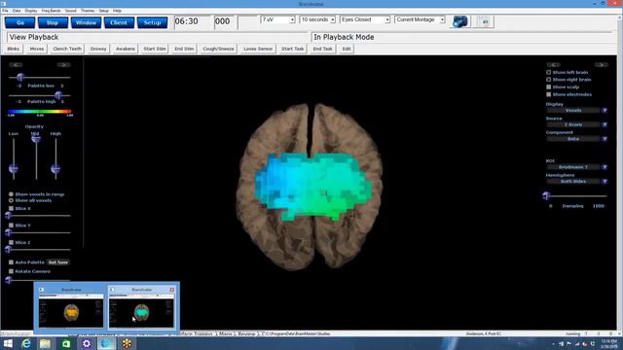The width and height of the screenshot is (623, 350).
Task: Mark an Awakens event
Action: click(x=126, y=49)
